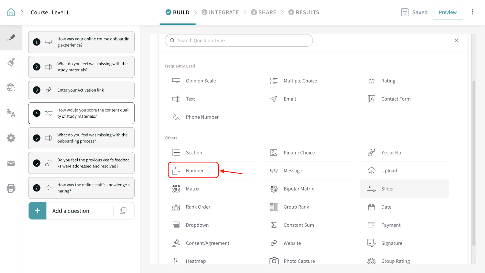
Task: Click the Add a question button
Action: (71, 211)
